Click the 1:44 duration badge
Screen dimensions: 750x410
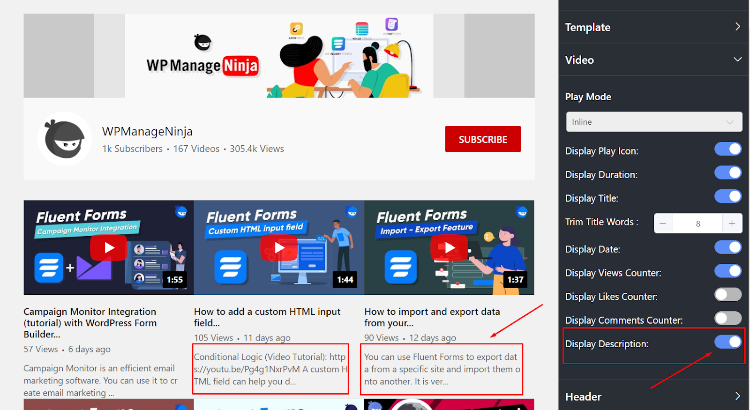(345, 280)
